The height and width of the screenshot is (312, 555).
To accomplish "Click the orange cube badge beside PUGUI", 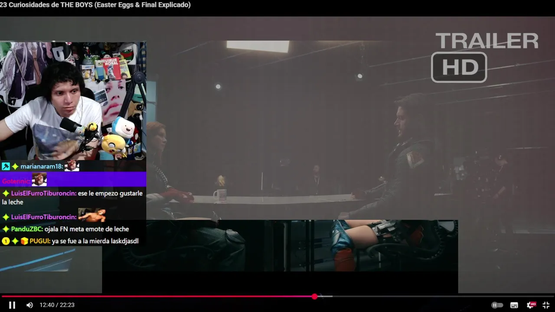I will pos(24,241).
